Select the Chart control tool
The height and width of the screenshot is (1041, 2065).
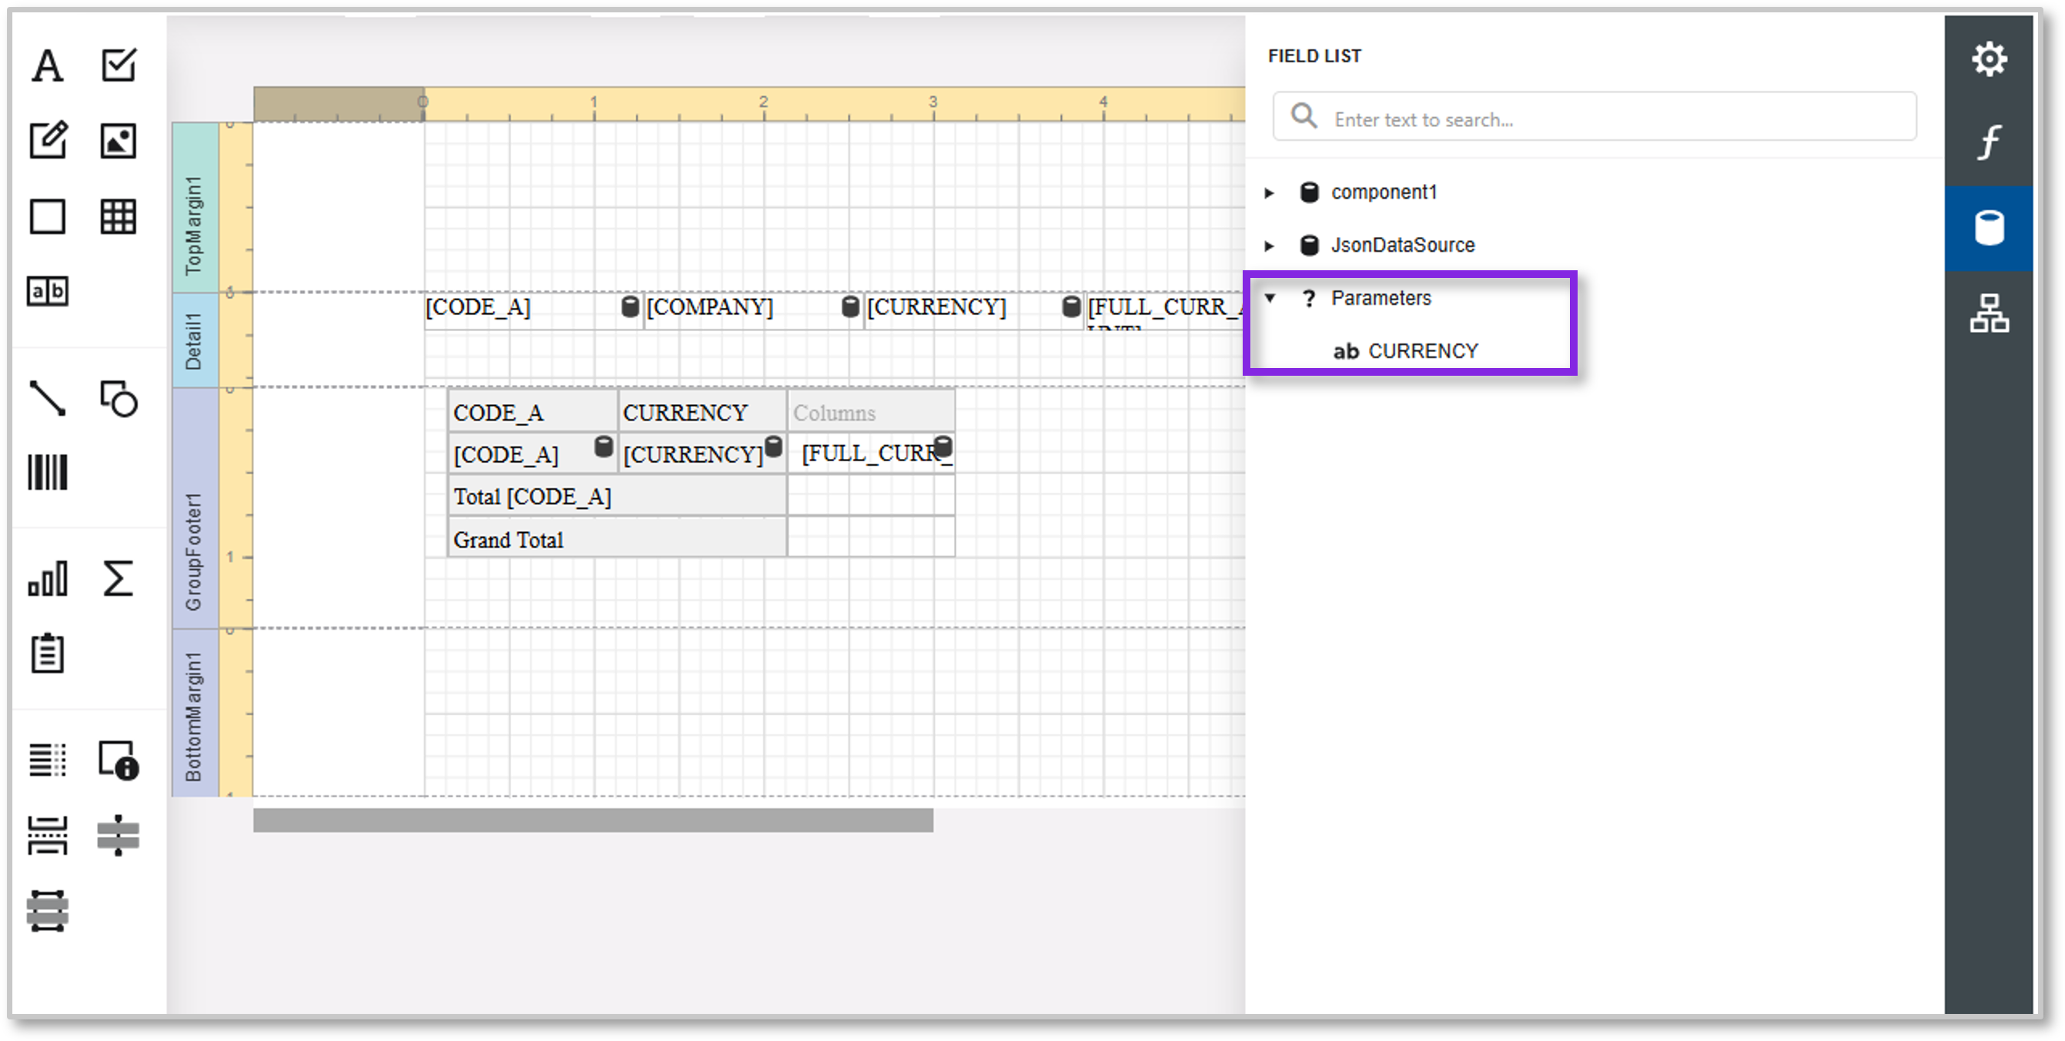coord(47,577)
